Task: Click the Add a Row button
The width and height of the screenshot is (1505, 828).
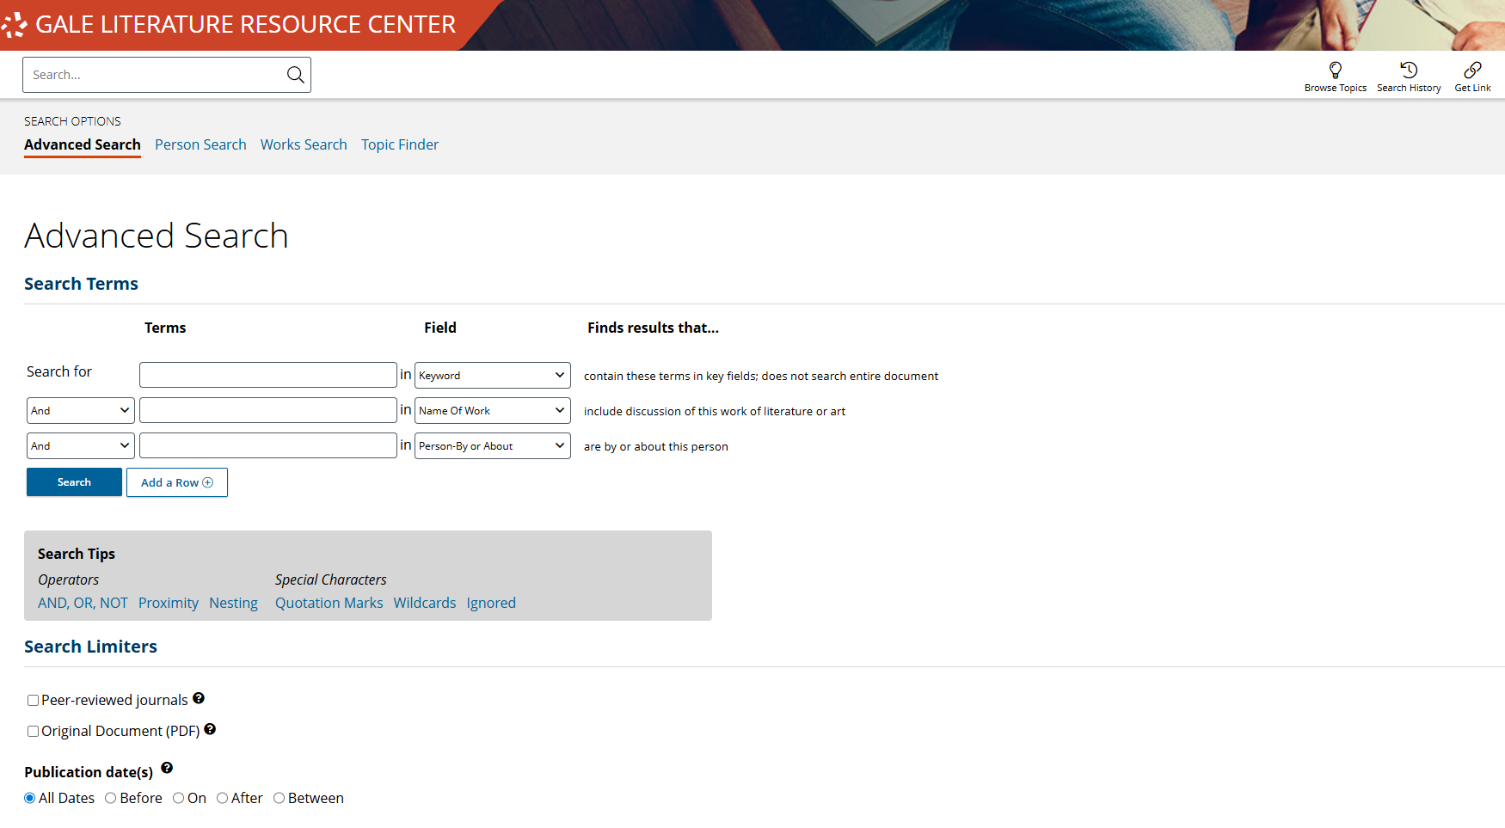Action: pyautogui.click(x=177, y=482)
